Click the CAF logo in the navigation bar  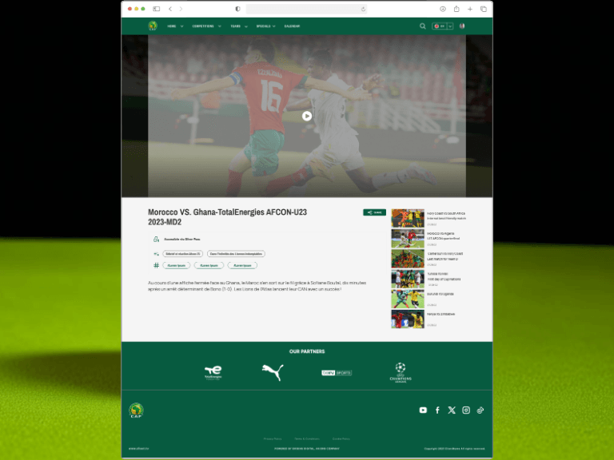153,26
